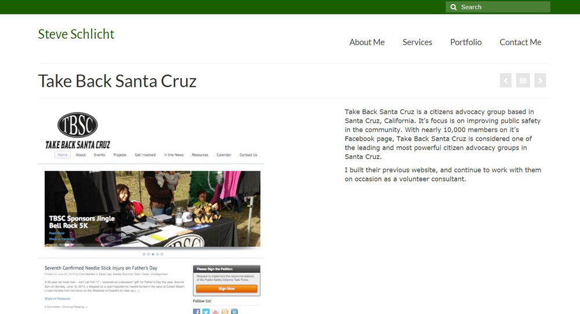Select the third slider pagination dot
This screenshot has height=314, width=580.
tap(153, 254)
